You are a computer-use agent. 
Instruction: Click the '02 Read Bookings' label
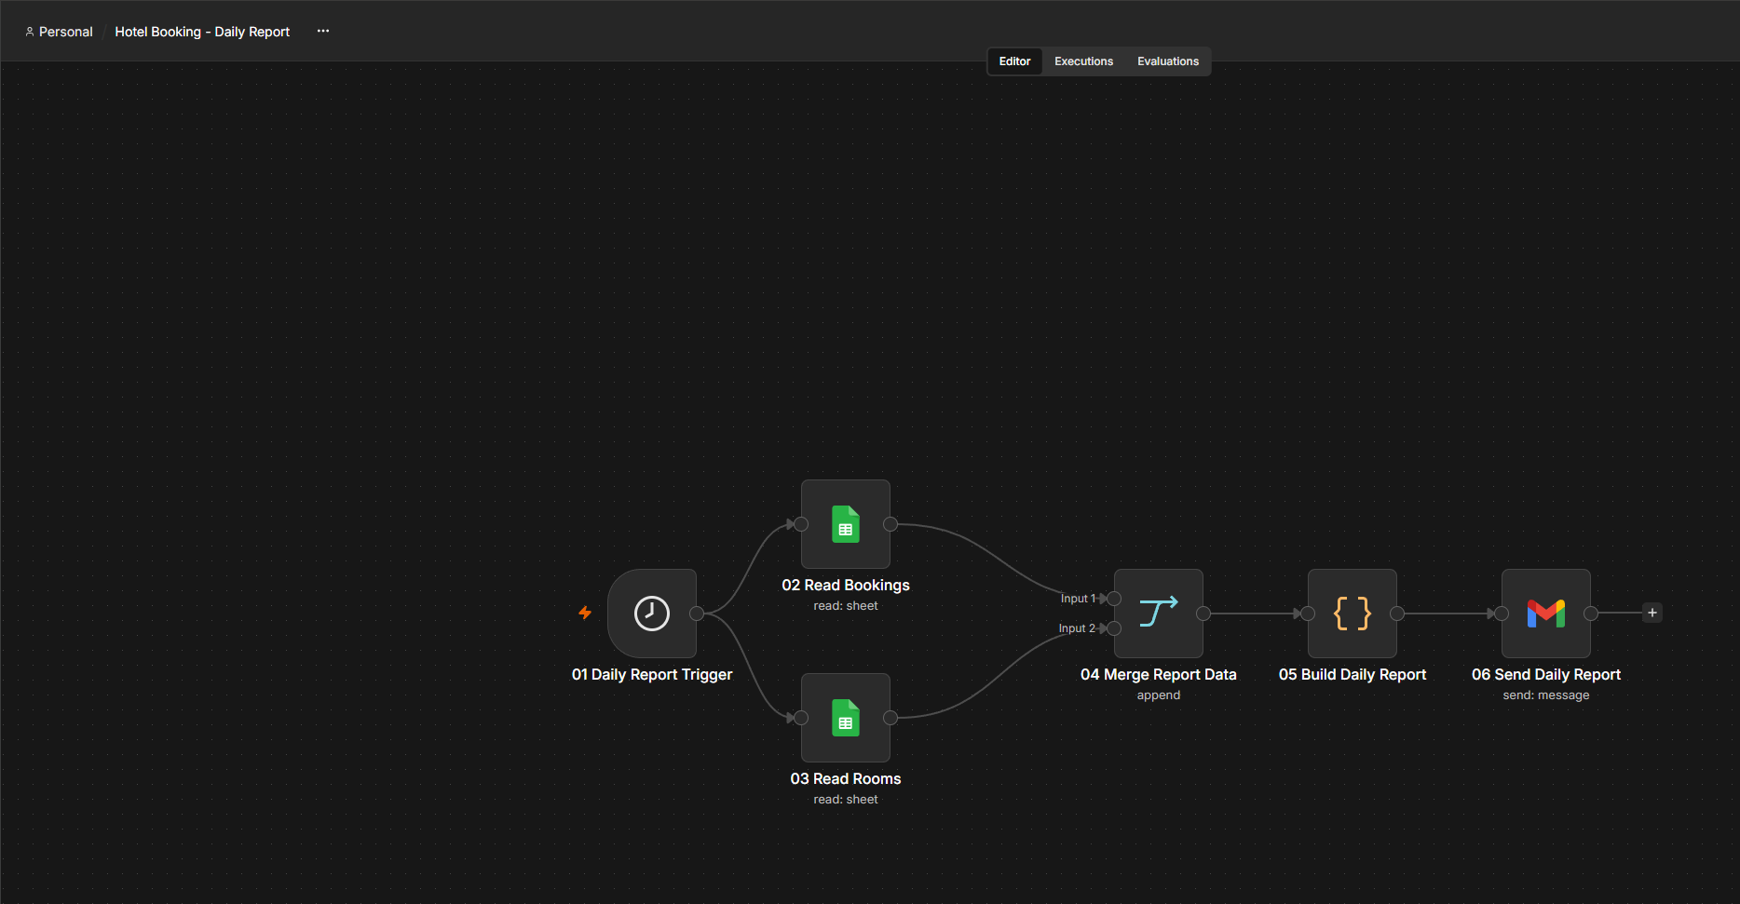tap(846, 585)
